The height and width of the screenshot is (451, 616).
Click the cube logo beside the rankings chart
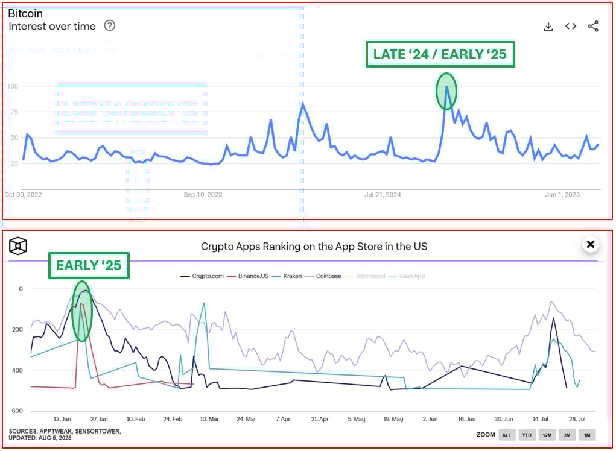pos(17,246)
